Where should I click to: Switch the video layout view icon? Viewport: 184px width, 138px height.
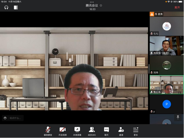tap(16, 7)
